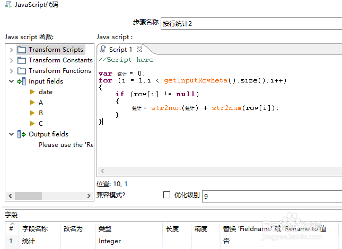Click the arrow icon beside date field
Screen dimensions: 342x249
(x=32, y=92)
